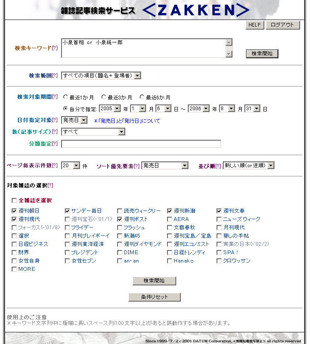Check the SPA! checkbox
The width and height of the screenshot is (310, 344).
(x=219, y=253)
